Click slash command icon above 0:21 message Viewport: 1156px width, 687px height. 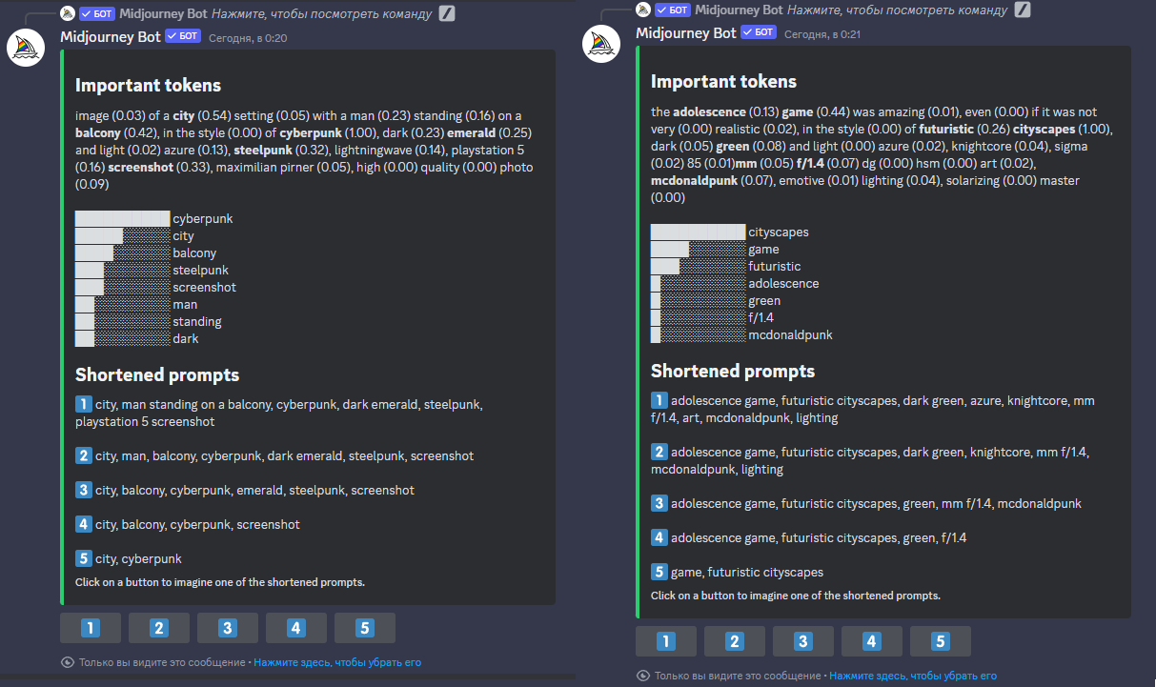[x=1023, y=10]
